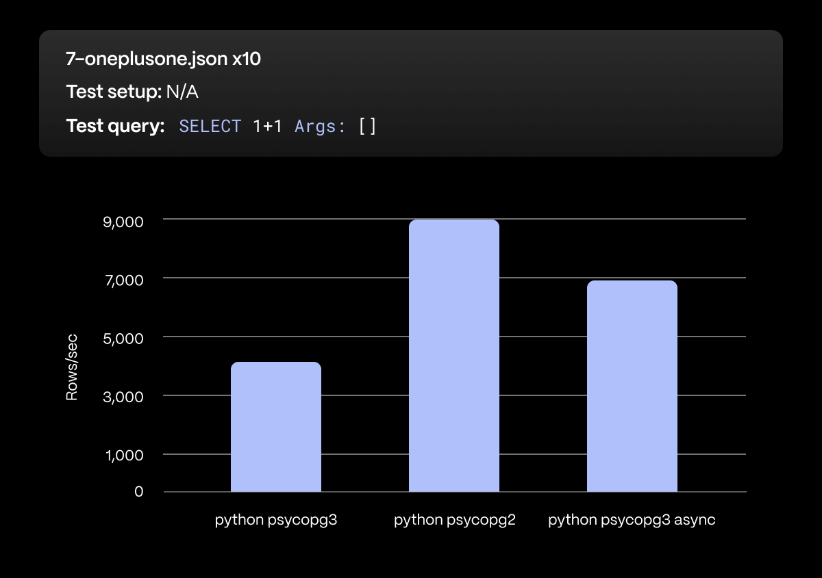Click the Args: text in query

320,127
